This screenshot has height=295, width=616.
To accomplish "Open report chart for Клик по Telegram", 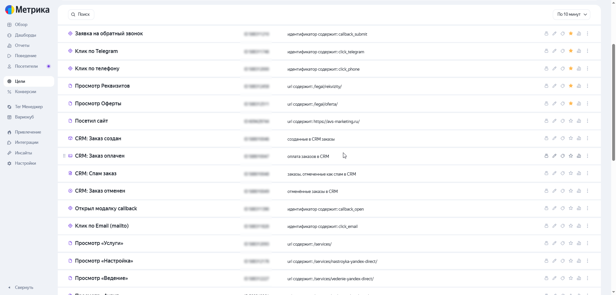I will click(579, 51).
